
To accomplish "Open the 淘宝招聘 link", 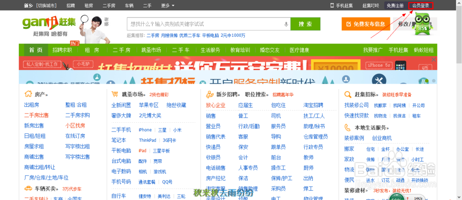I will click(313, 105).
